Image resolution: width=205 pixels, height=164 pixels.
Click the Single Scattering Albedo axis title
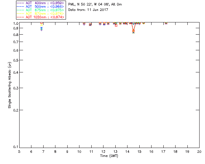pyautogui.click(x=10, y=85)
